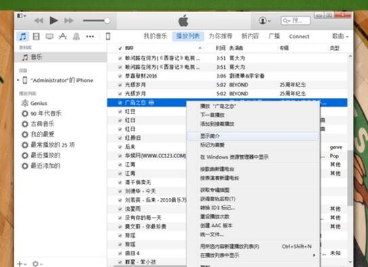Open the 歌曲 view dropdown
The width and height of the screenshot is (368, 267).
tap(340, 36)
